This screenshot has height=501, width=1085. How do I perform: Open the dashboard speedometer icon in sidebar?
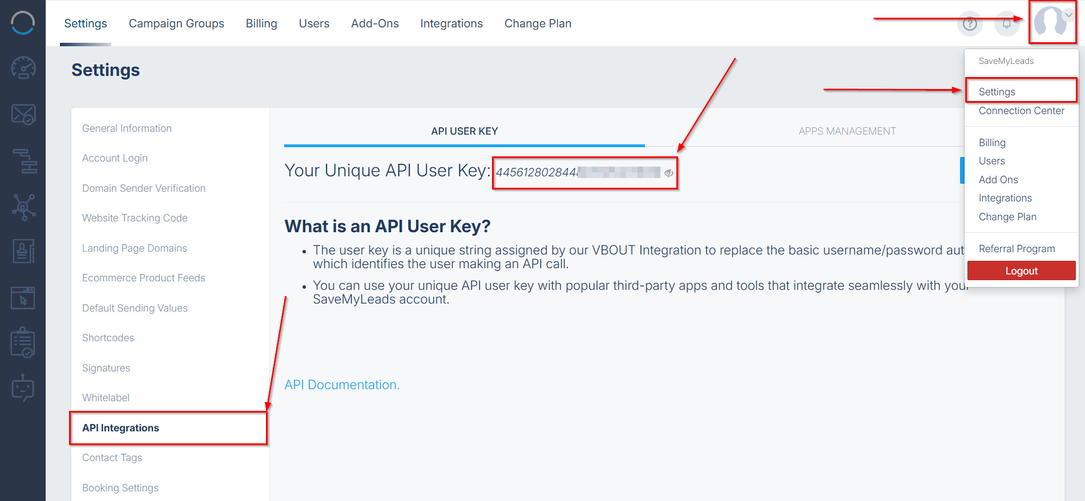pyautogui.click(x=23, y=68)
